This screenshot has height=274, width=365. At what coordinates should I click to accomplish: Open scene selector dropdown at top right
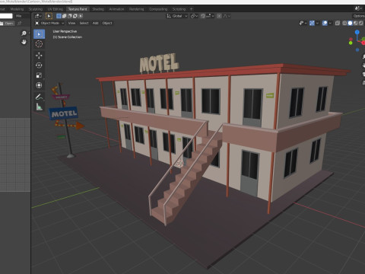(358, 8)
